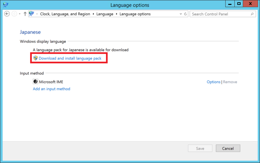Click the Save button
This screenshot has height=163, width=260.
200,148
